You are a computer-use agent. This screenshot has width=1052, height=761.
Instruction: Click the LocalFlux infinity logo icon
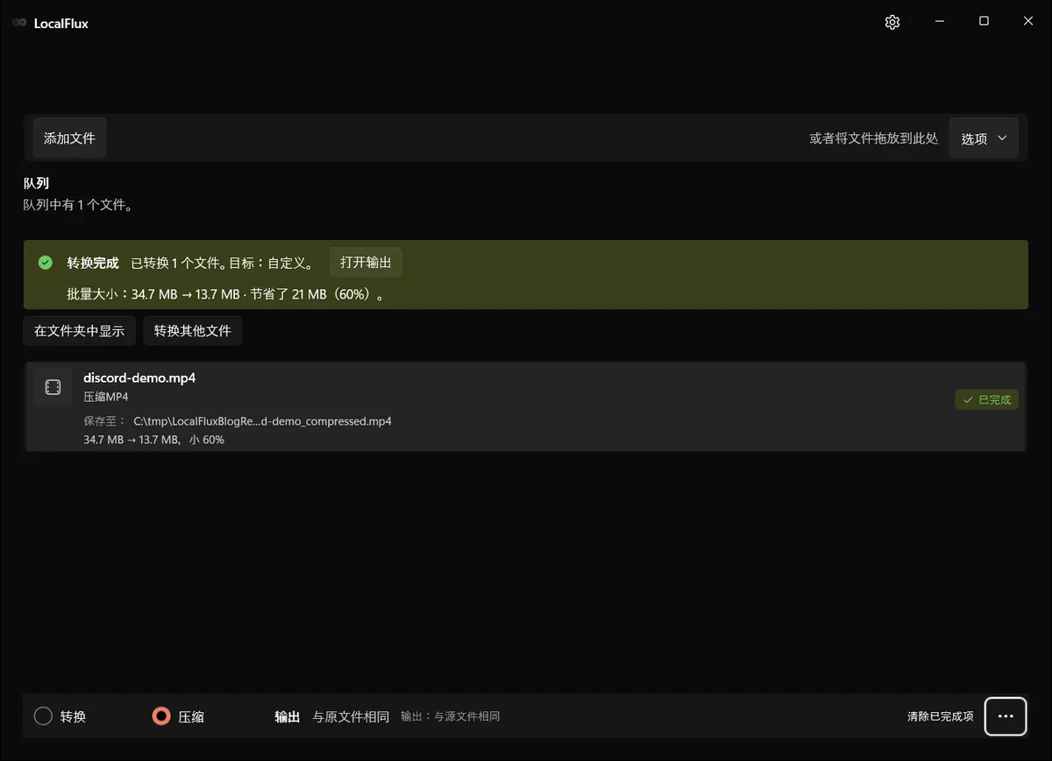coord(19,24)
